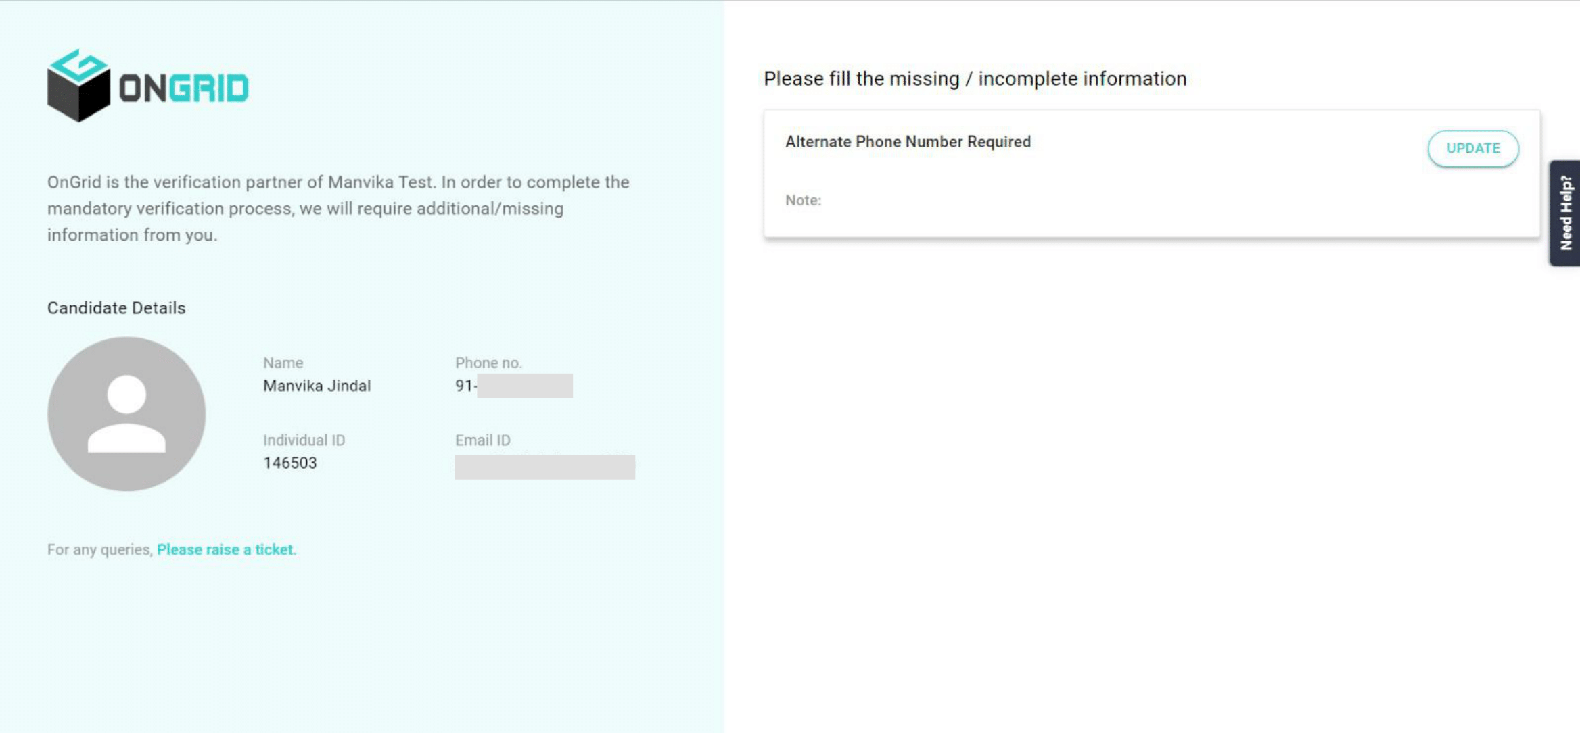Click the Candidate Details heading
This screenshot has width=1580, height=733.
click(116, 308)
